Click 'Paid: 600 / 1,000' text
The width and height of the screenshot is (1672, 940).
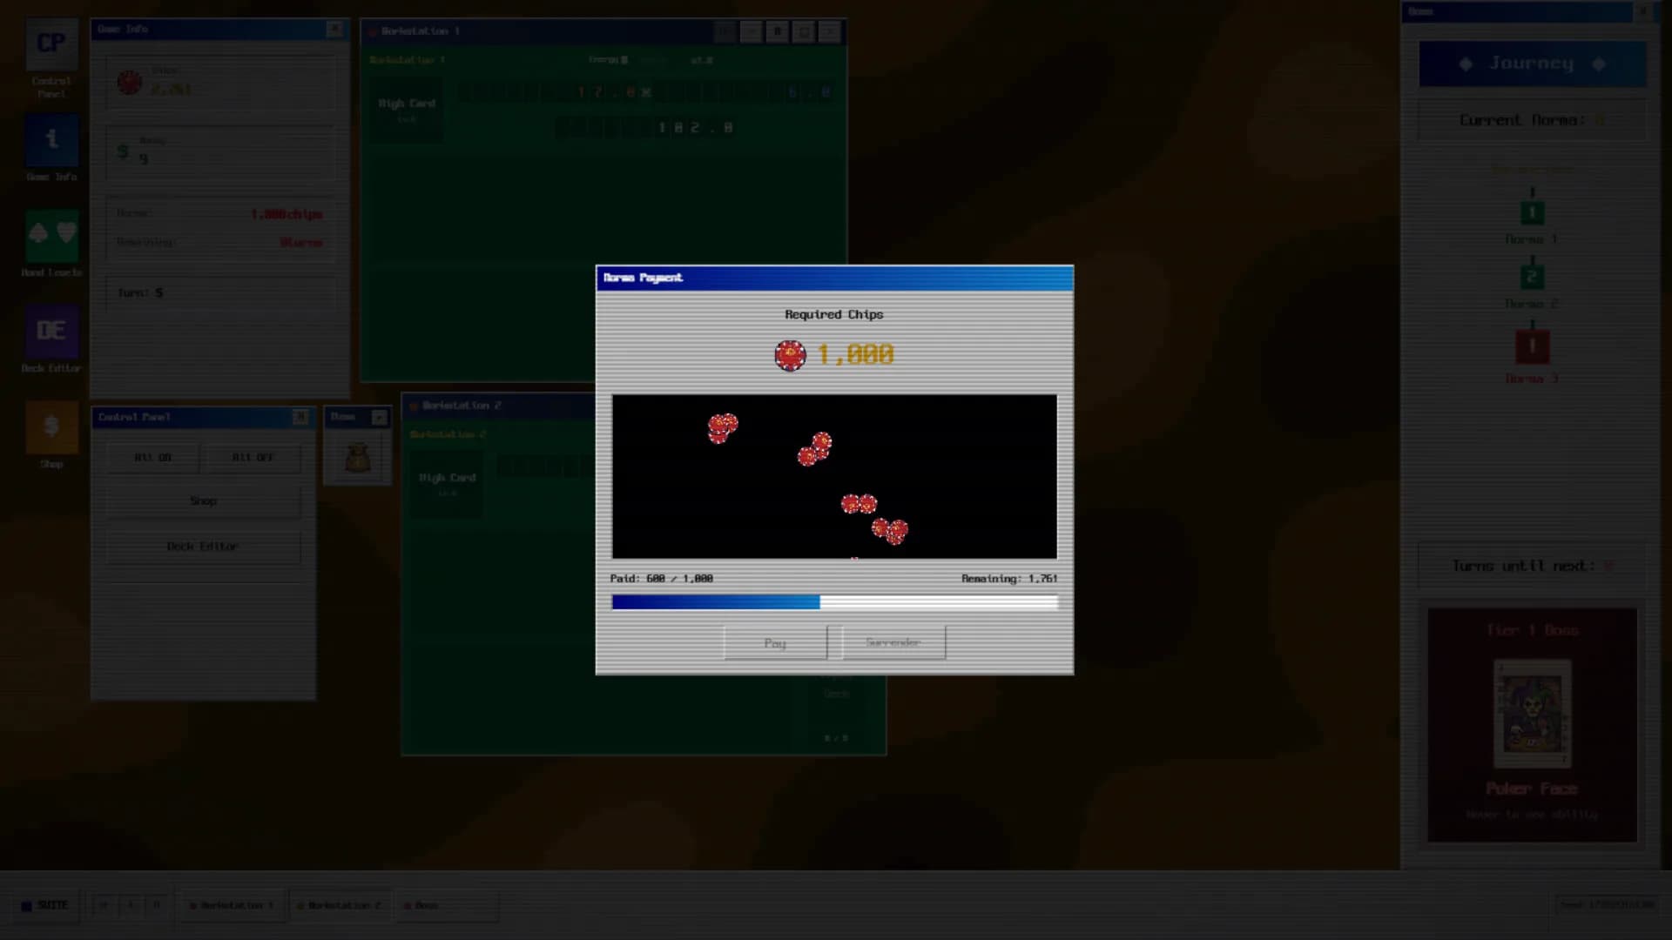coord(662,579)
